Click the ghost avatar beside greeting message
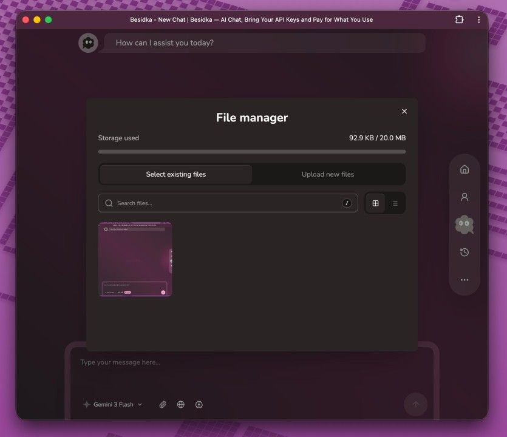The image size is (507, 437). [88, 42]
